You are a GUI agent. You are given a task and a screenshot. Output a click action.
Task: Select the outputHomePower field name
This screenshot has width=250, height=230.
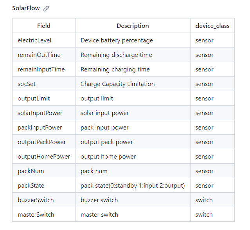44,157
